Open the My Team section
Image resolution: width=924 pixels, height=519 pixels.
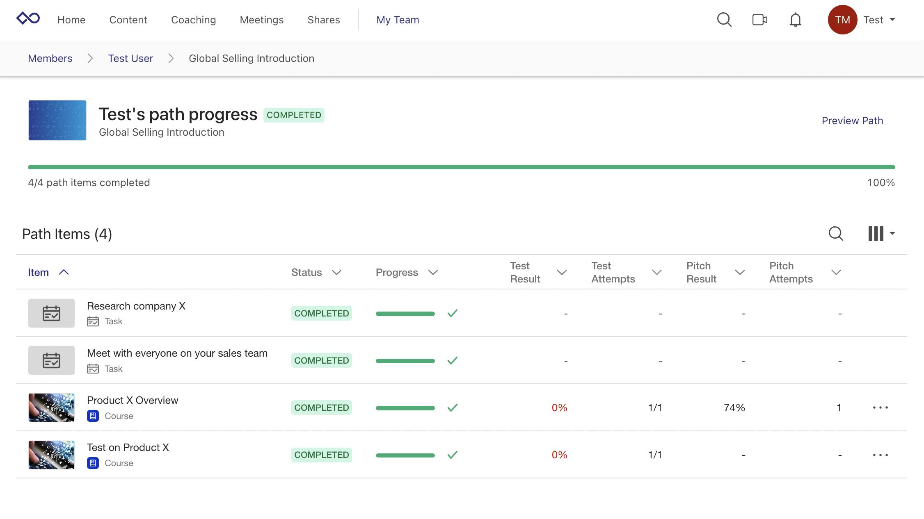click(x=398, y=19)
